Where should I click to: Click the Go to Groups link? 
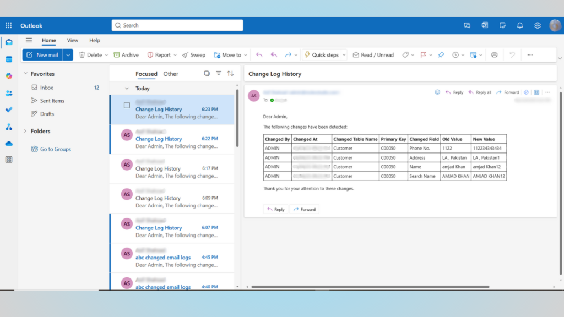point(55,149)
